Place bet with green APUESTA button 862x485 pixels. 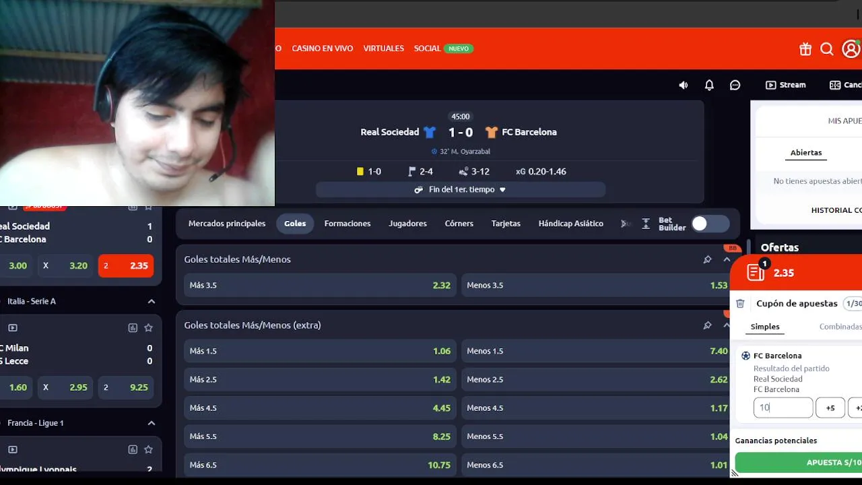pos(799,463)
